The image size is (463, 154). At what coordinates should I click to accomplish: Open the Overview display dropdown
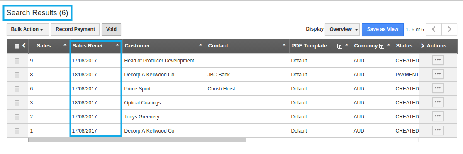(342, 29)
